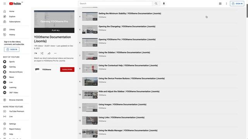The height and width of the screenshot is (139, 248).
Task: Shuffle play the playlist
Action: [42, 53]
